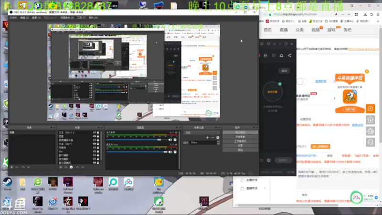Click 设置 button in OBS controls
The height and width of the screenshot is (215, 382).
click(240, 146)
